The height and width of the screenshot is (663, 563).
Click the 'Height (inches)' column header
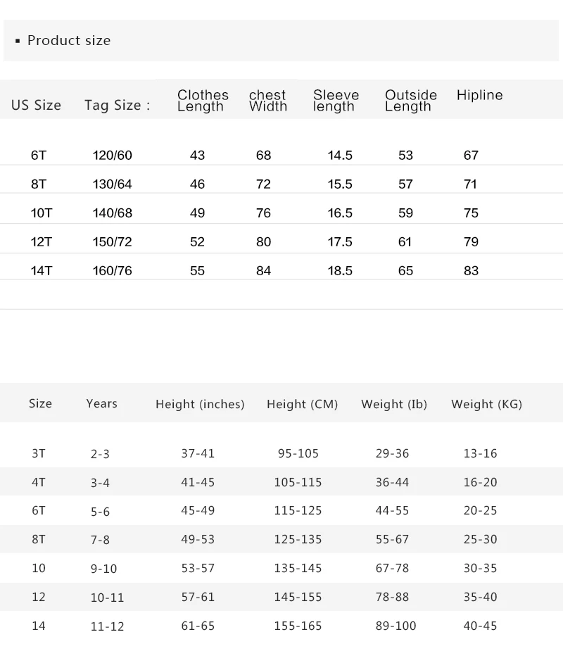200,404
